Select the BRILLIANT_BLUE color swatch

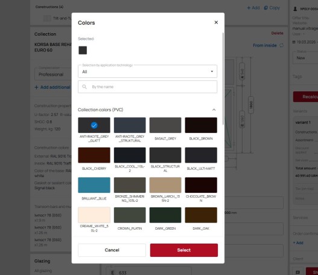click(x=94, y=185)
